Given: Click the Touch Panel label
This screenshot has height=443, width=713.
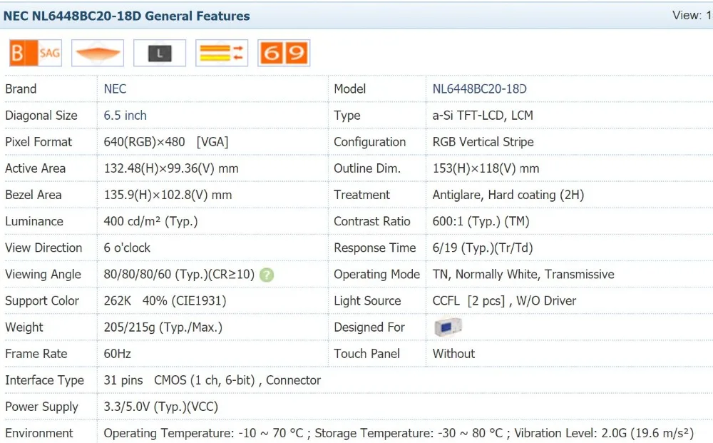Looking at the screenshot, I should click(367, 354).
